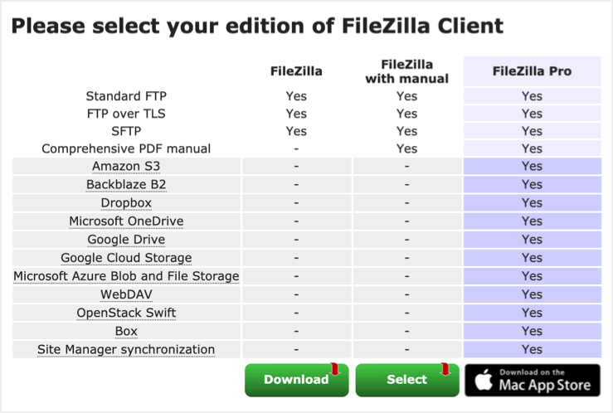
Task: Open the Dropbox feature link
Action: 126,203
